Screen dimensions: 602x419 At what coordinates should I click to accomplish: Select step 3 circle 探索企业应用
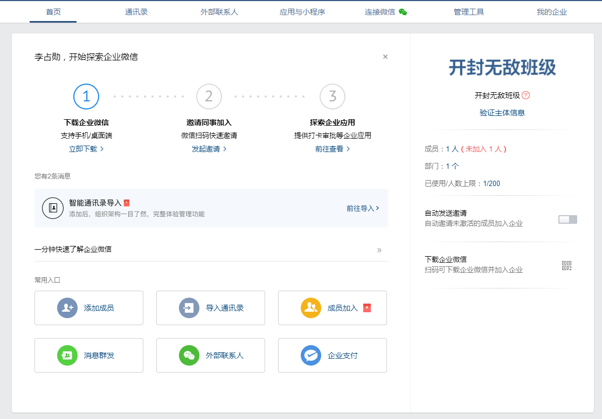coord(333,97)
